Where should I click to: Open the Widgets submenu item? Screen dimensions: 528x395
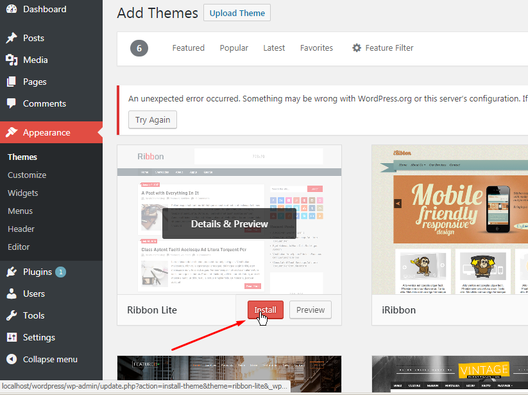coord(23,193)
